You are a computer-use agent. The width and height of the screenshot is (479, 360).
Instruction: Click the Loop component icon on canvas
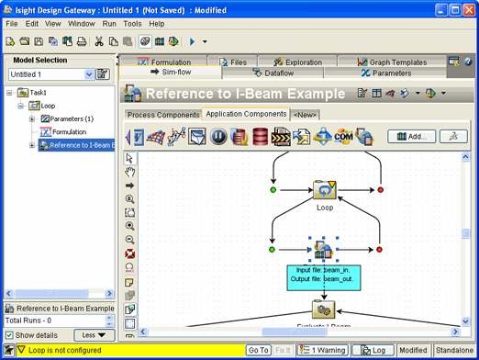325,190
